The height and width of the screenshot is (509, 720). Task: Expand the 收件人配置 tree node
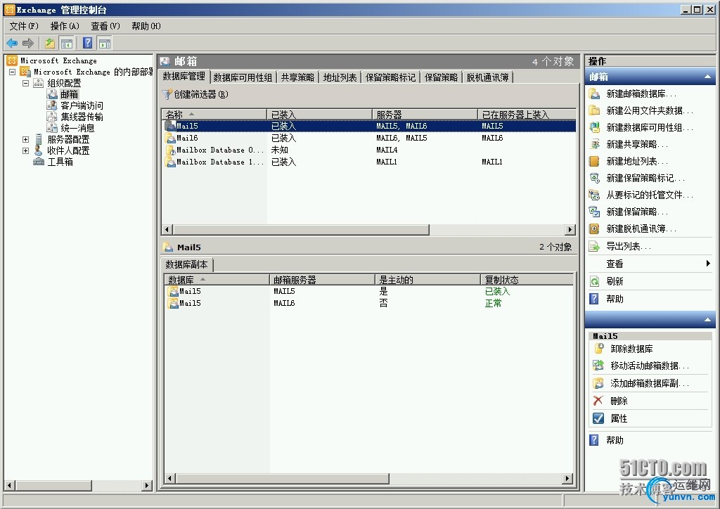point(26,150)
